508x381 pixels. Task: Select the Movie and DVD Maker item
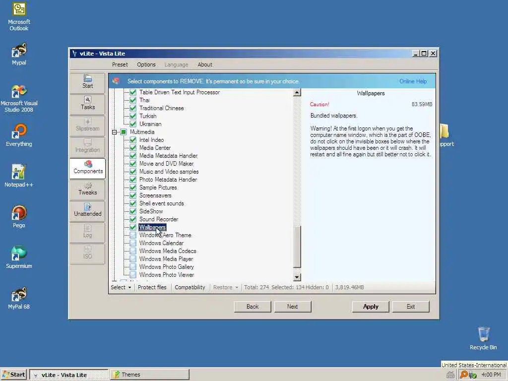pos(166,164)
